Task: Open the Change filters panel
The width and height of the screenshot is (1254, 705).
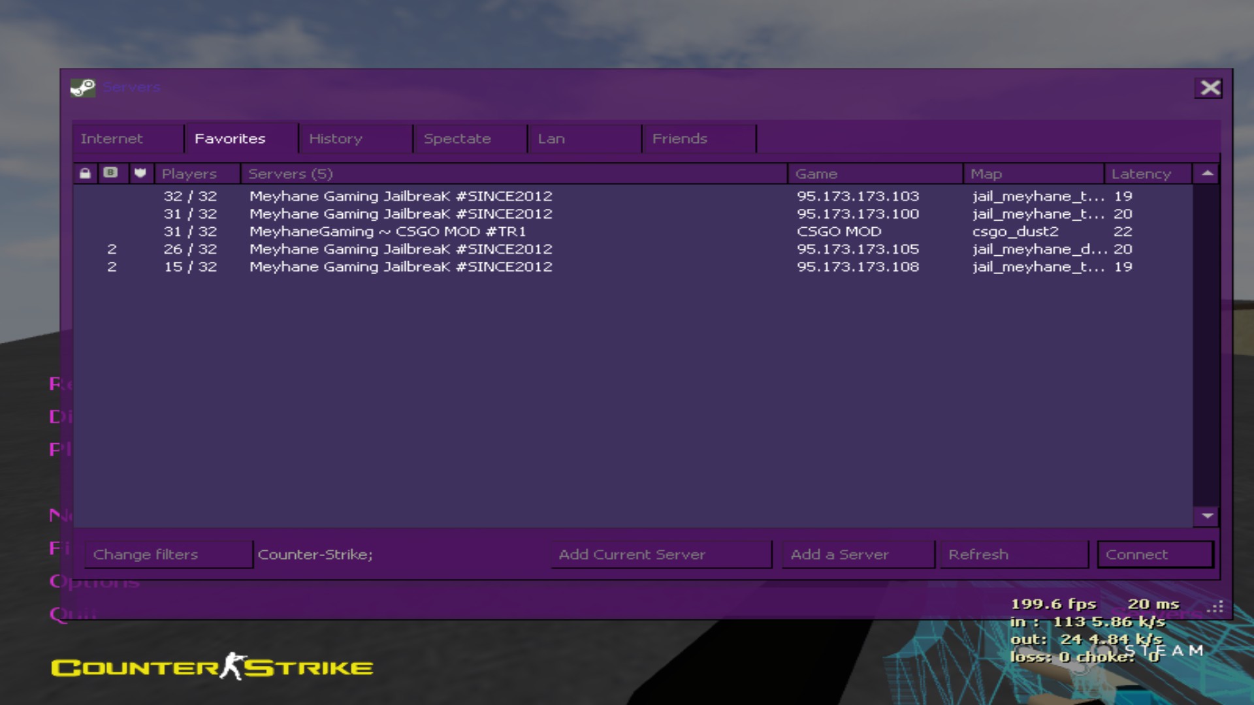Action: (169, 554)
